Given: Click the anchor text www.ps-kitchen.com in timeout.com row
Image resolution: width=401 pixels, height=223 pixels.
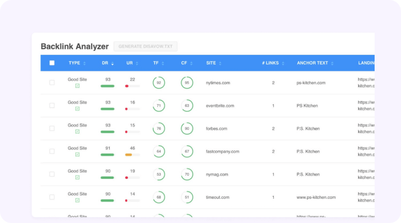Looking at the screenshot, I should (x=316, y=197).
